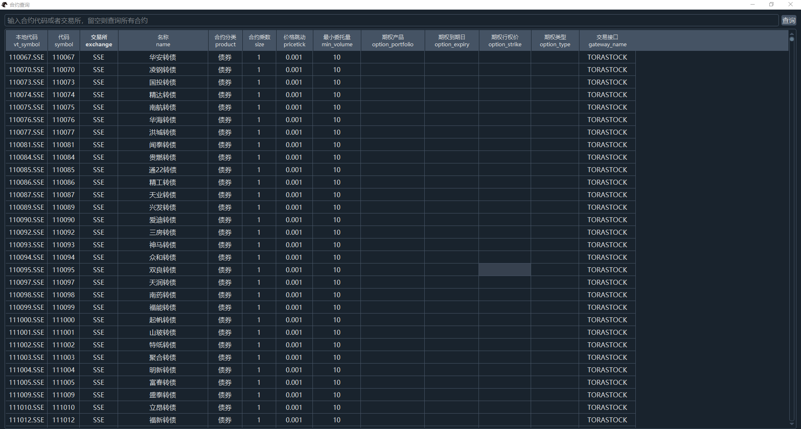Click the 通22转债 name cell
Screen dimensions: 801x429
(163, 170)
